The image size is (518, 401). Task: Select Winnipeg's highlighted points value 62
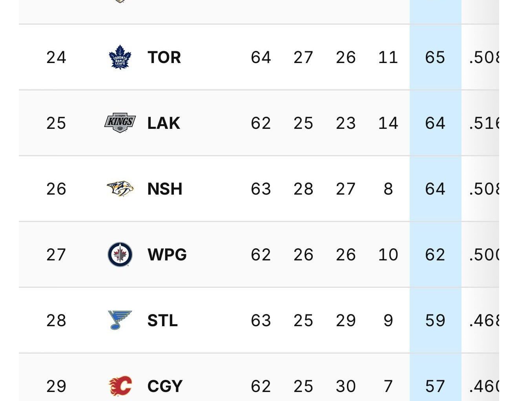coord(435,255)
